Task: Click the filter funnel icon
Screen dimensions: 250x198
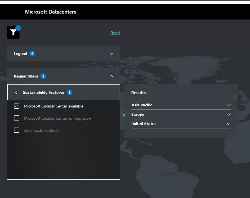Action: (x=13, y=32)
